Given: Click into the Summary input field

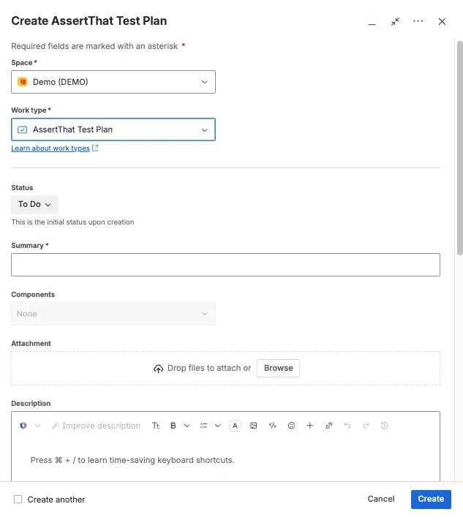Looking at the screenshot, I should point(225,265).
